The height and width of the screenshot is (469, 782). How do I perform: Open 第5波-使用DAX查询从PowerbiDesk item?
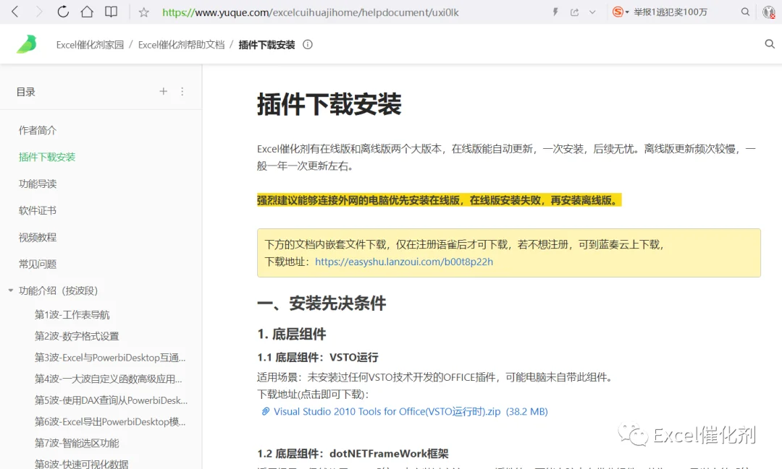(x=112, y=400)
